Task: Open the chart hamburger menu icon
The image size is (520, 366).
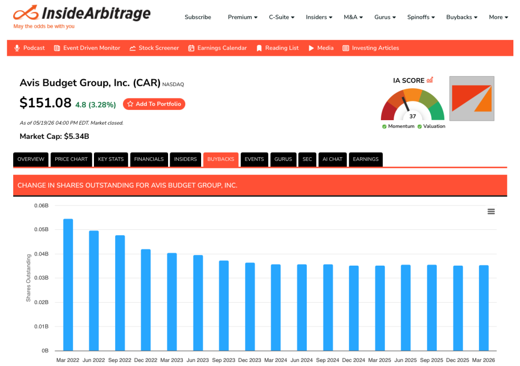Action: [491, 211]
